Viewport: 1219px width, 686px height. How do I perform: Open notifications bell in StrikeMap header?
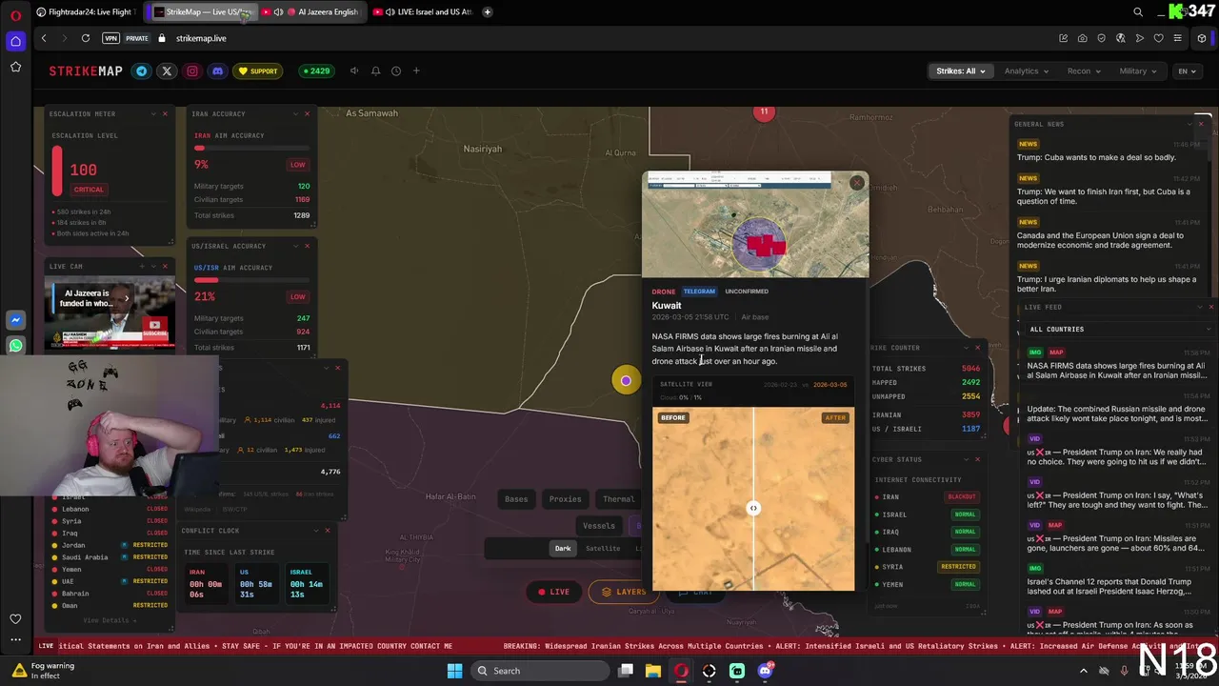click(x=375, y=71)
